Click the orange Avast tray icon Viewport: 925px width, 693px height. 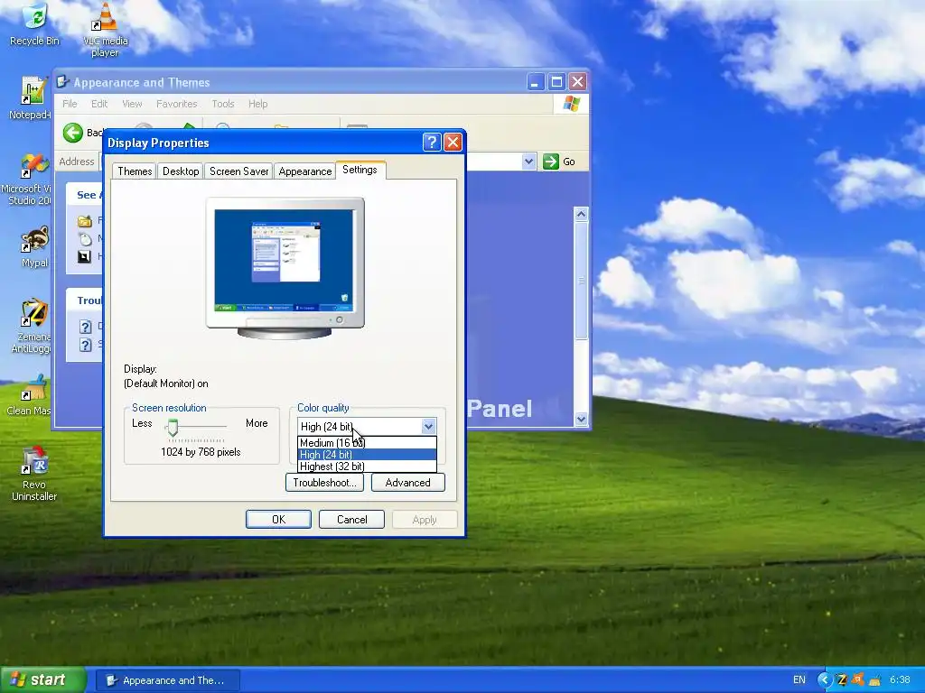[858, 680]
